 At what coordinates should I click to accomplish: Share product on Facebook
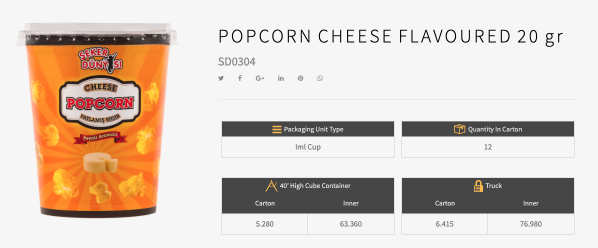(240, 78)
